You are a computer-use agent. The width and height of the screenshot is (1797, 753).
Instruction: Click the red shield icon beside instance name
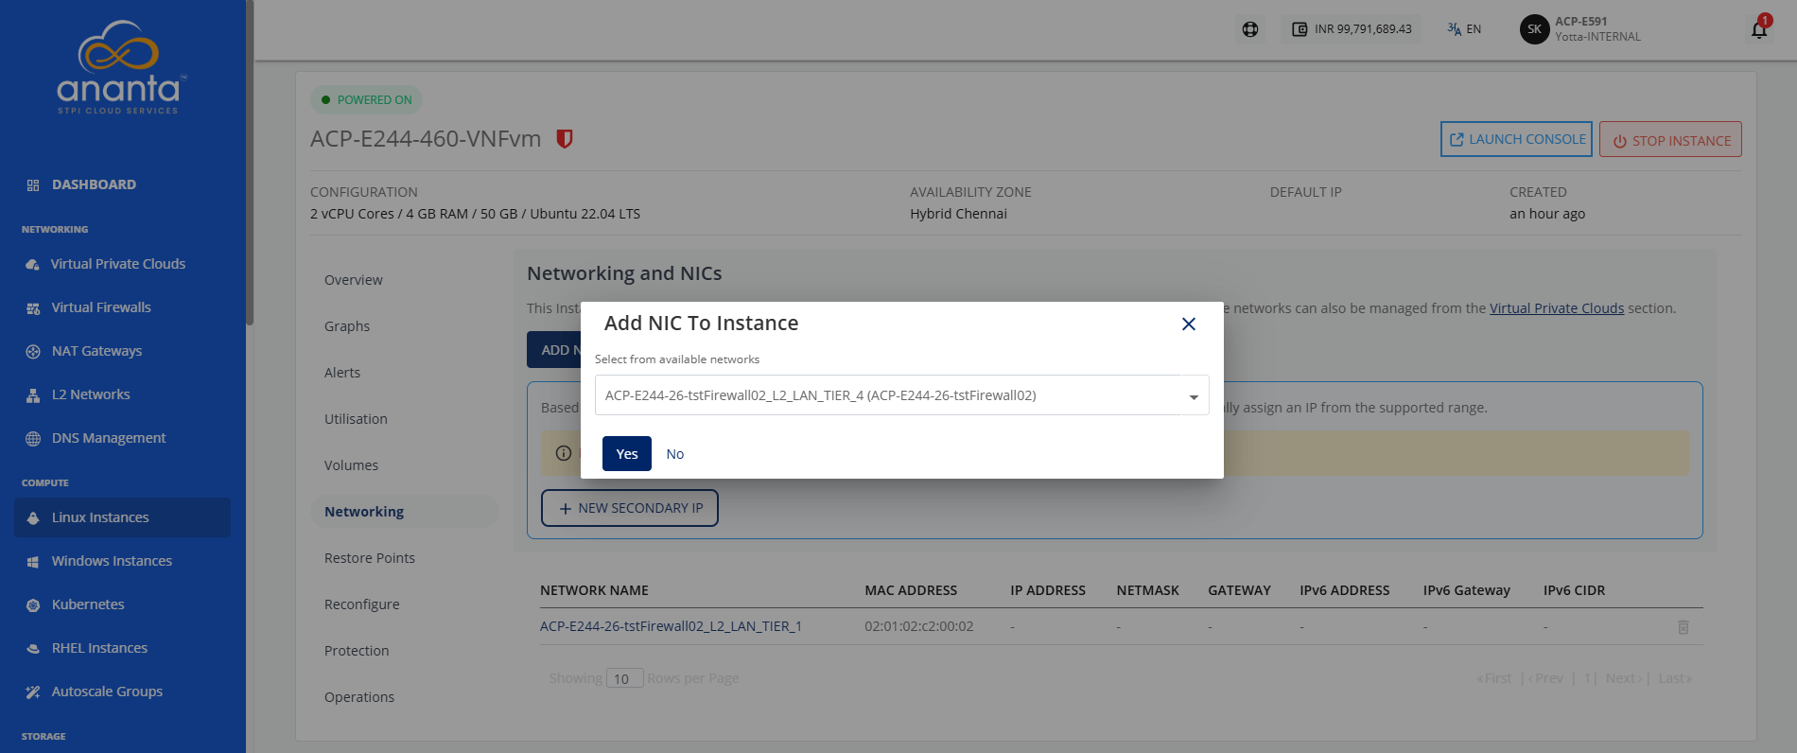(565, 139)
